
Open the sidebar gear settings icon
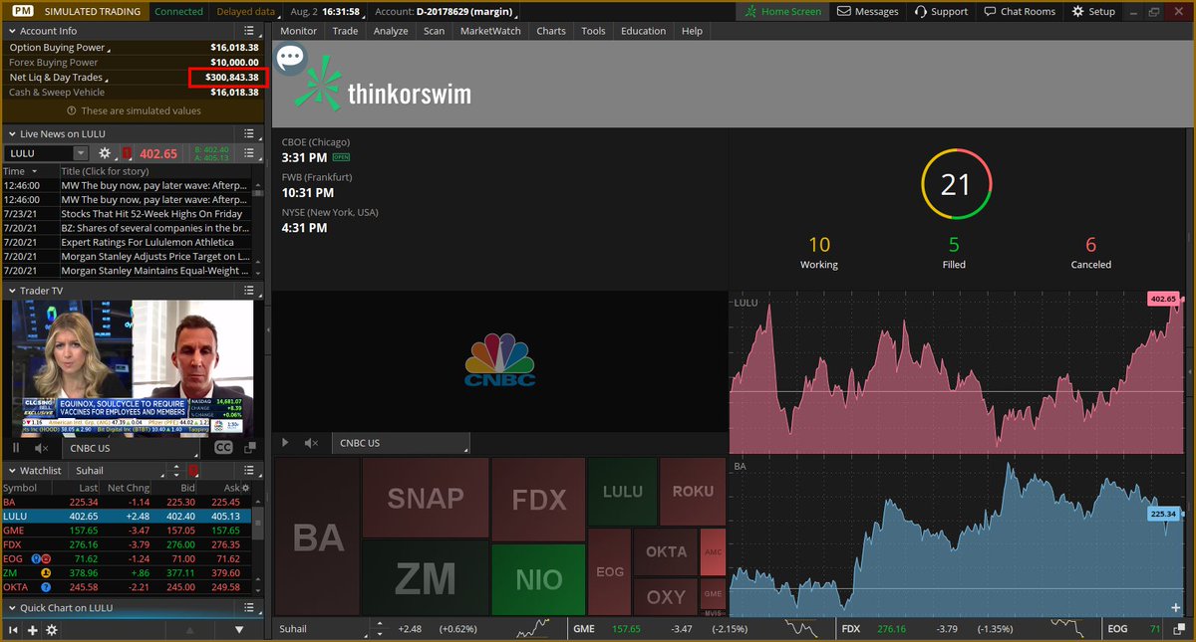[52, 630]
